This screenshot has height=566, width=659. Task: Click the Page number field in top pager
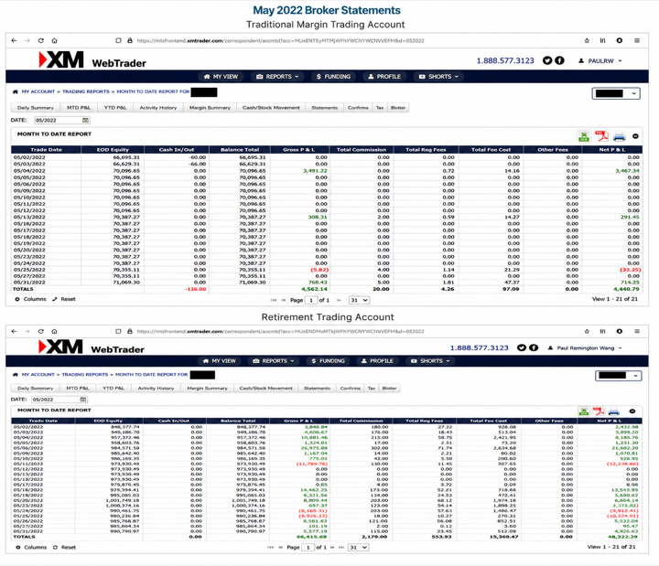coord(311,300)
